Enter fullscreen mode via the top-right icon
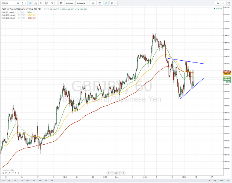The image size is (232, 183). point(229,3)
